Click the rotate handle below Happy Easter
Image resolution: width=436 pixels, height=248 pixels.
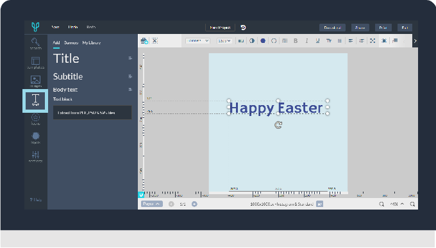tap(278, 125)
